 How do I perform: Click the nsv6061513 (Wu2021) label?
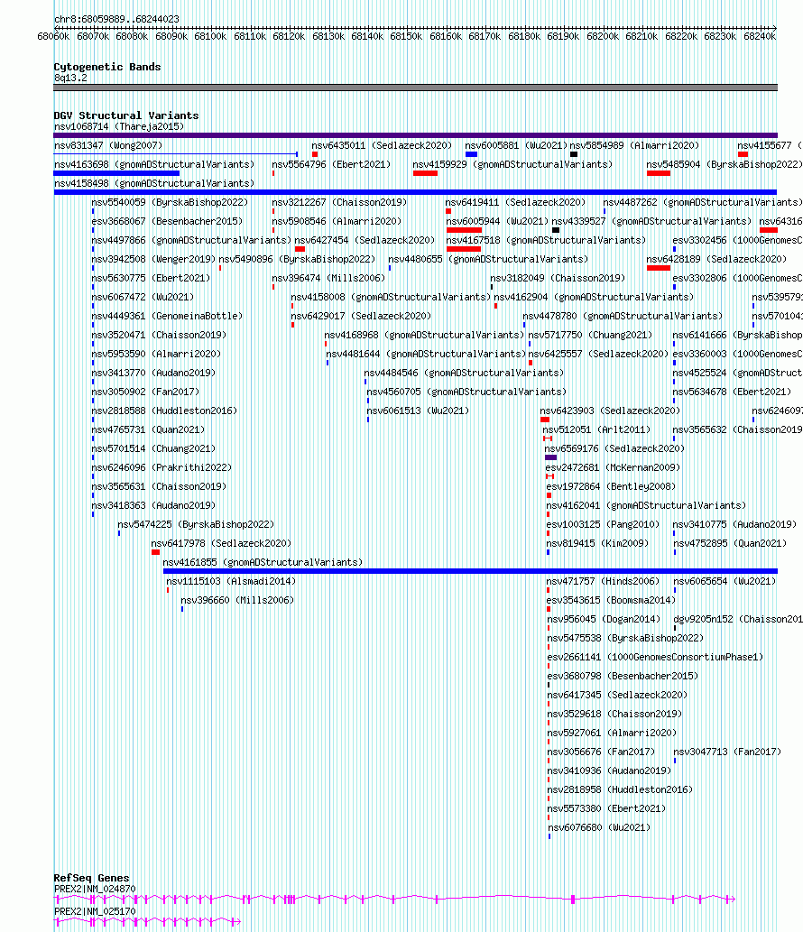418,412
